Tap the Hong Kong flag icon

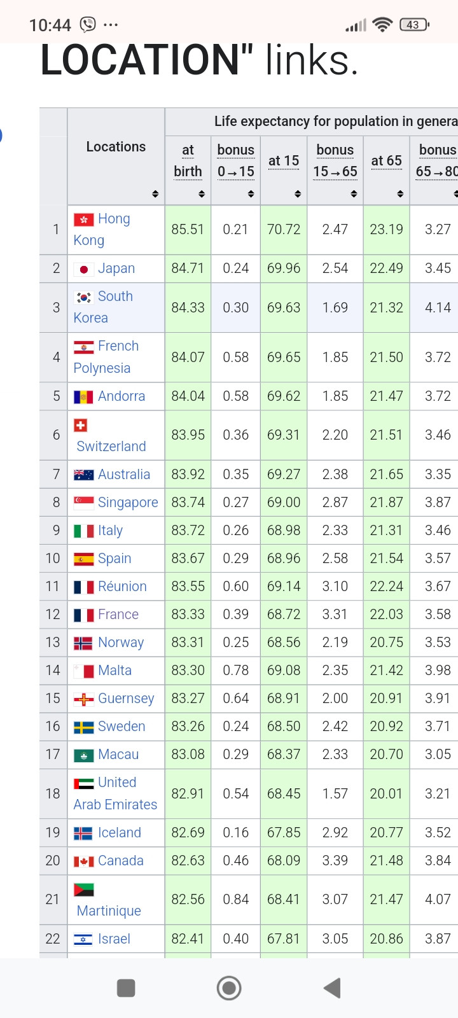tap(84, 220)
